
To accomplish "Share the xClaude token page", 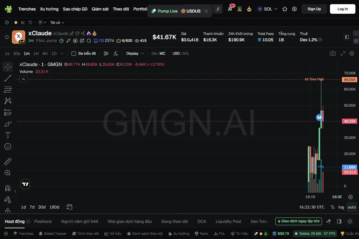I will pyautogui.click(x=83, y=33).
